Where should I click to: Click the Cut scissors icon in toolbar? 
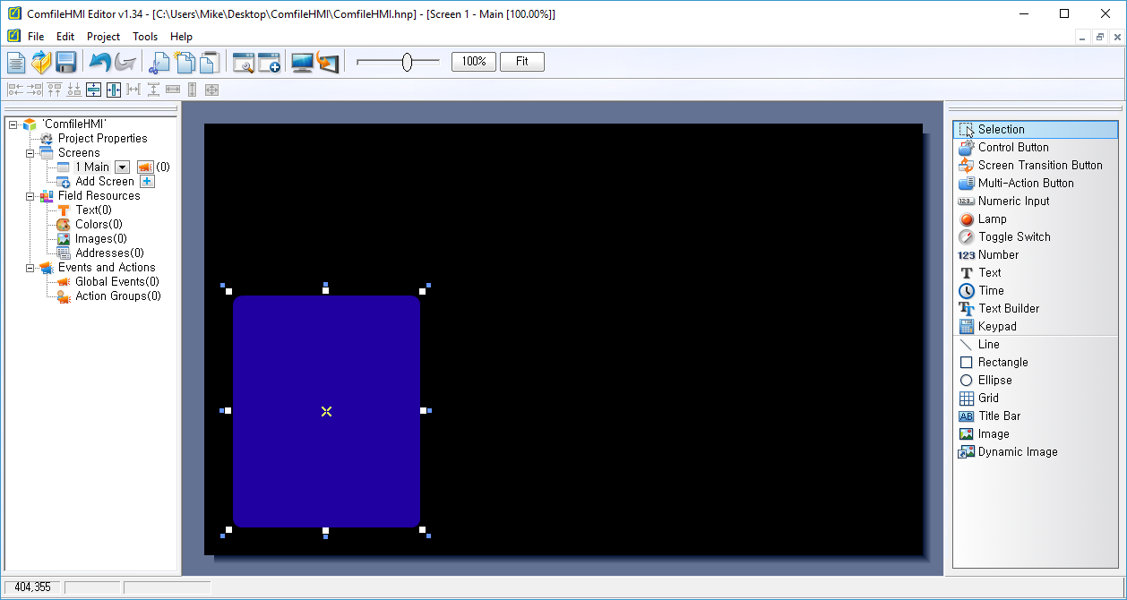(159, 63)
